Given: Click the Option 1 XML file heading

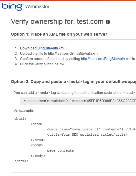Looking at the screenshot, I should tap(59, 34).
